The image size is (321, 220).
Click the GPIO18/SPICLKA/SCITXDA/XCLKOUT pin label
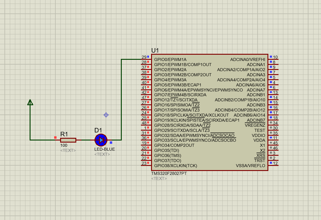(x=191, y=115)
